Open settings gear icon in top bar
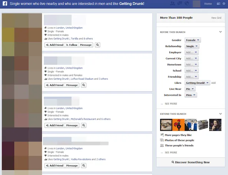The height and width of the screenshot is (175, 228). point(224,4)
